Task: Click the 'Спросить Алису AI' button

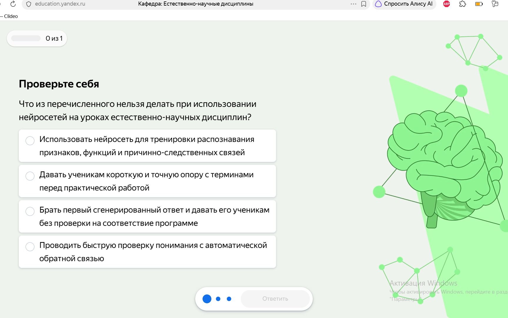Action: [x=404, y=4]
